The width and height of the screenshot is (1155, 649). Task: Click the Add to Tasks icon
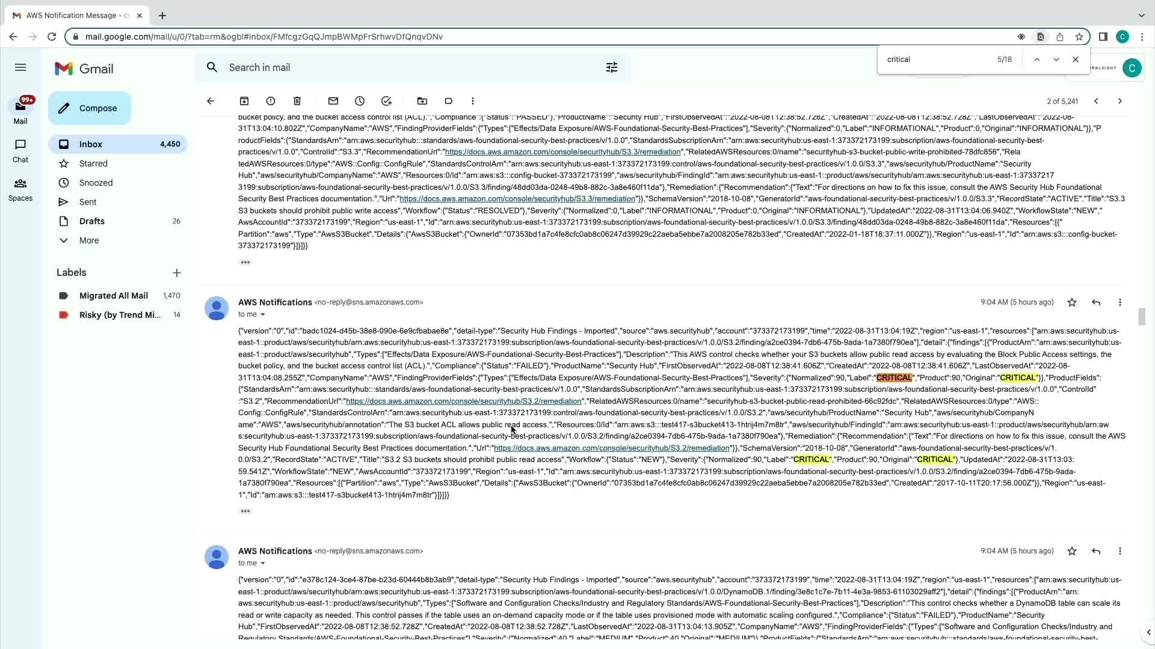[x=386, y=101]
